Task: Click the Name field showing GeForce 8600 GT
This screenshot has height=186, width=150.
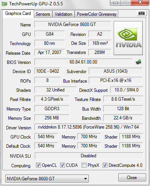Action: [73, 24]
